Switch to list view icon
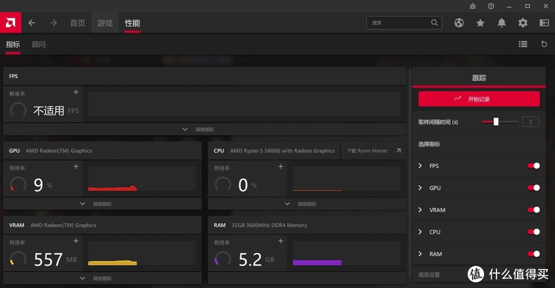This screenshot has height=288, width=555. pos(523,44)
